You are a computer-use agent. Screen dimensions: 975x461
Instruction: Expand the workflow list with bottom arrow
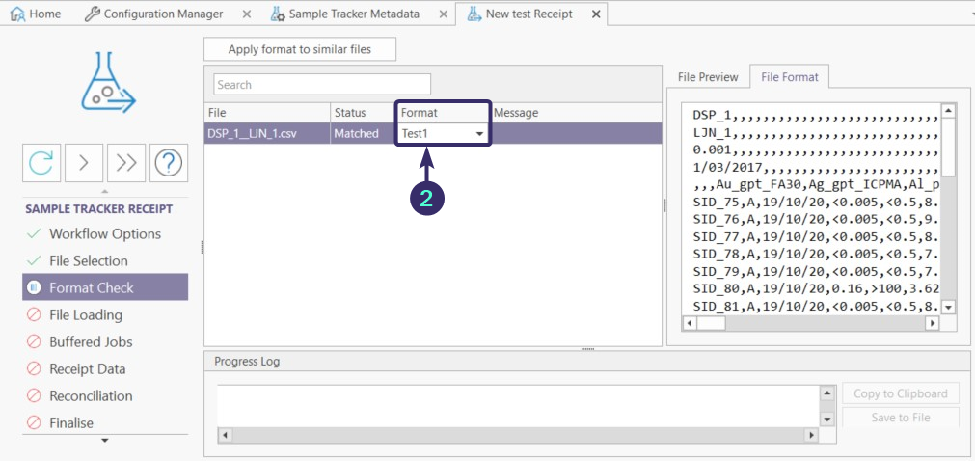click(x=105, y=441)
